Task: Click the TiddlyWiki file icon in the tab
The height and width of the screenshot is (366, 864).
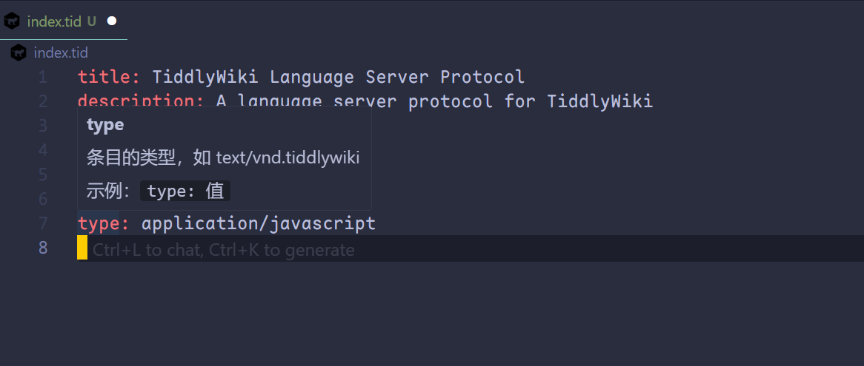Action: coord(12,21)
